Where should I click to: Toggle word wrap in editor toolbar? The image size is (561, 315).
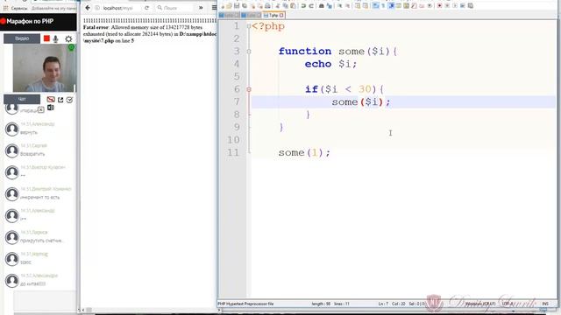[375, 6]
